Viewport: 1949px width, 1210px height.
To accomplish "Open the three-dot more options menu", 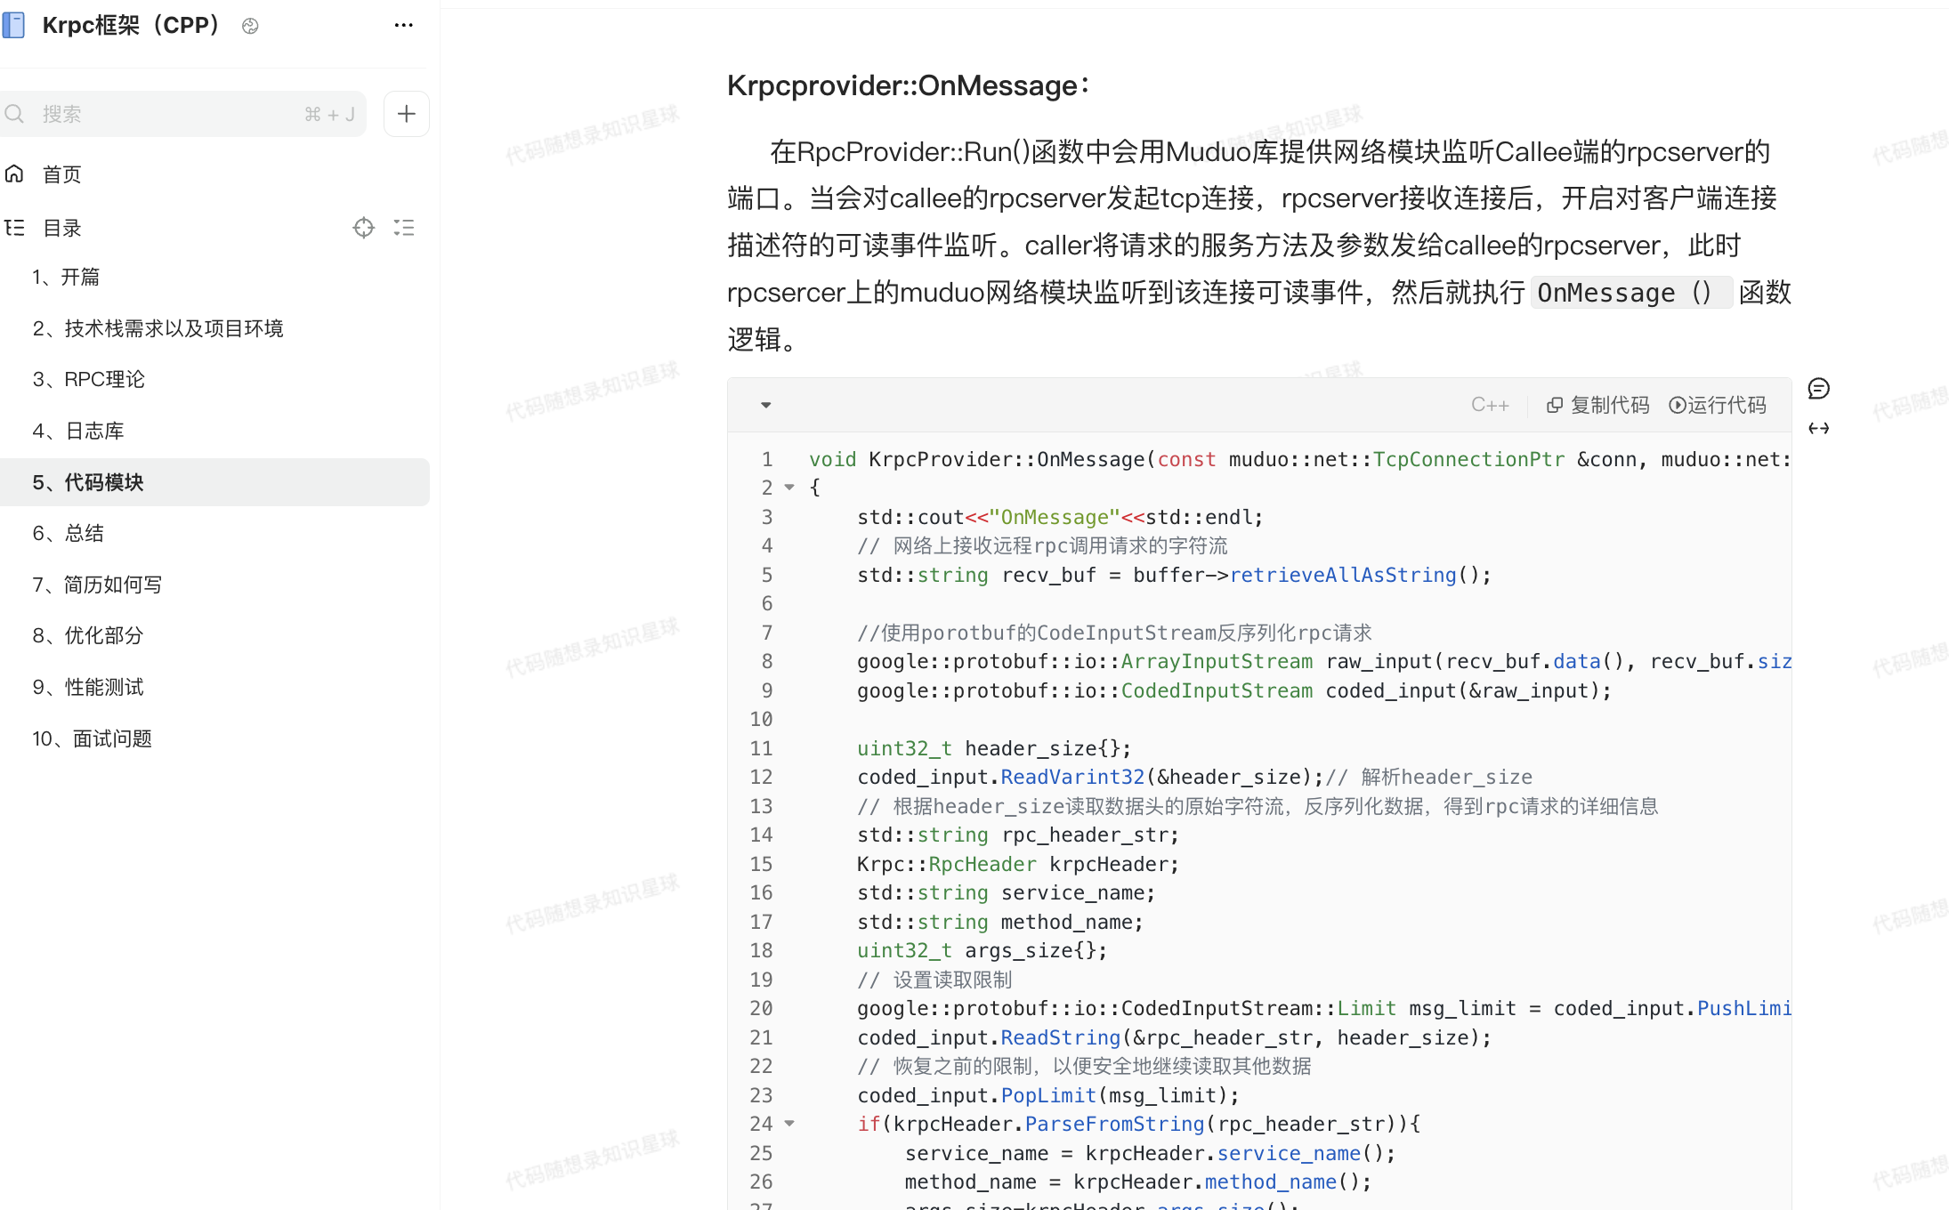I will point(403,25).
